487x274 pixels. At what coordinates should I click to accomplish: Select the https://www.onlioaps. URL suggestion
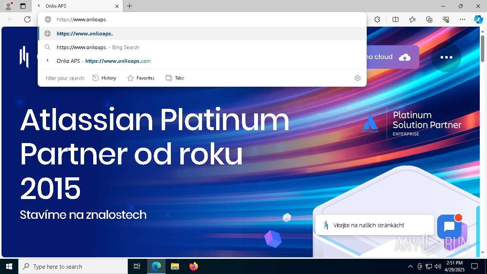[x=202, y=33]
